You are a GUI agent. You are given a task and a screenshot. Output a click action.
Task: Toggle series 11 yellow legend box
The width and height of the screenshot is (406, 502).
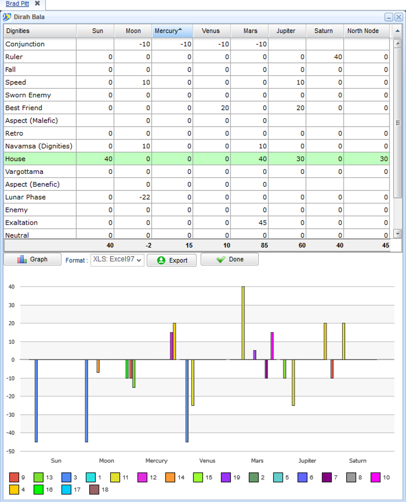116,477
